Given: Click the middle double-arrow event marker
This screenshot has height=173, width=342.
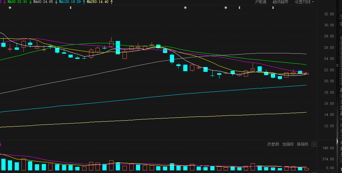Looking at the screenshot, I should coord(239,8).
